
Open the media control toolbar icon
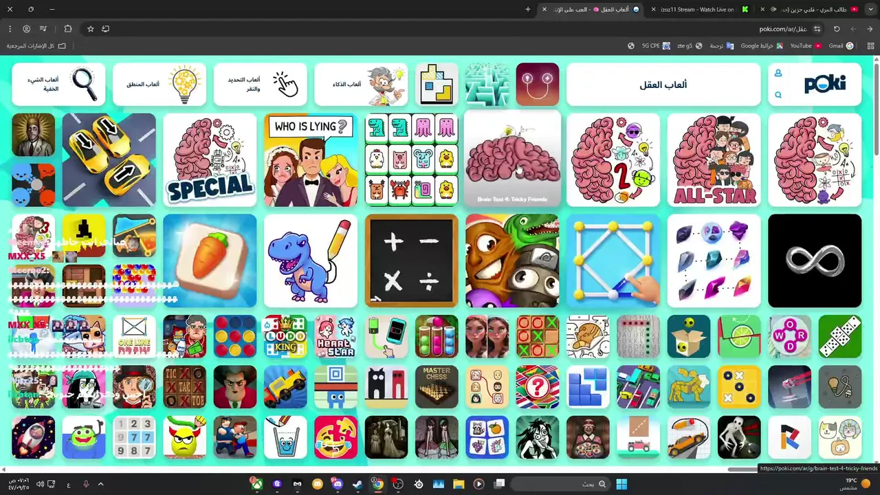coord(43,29)
